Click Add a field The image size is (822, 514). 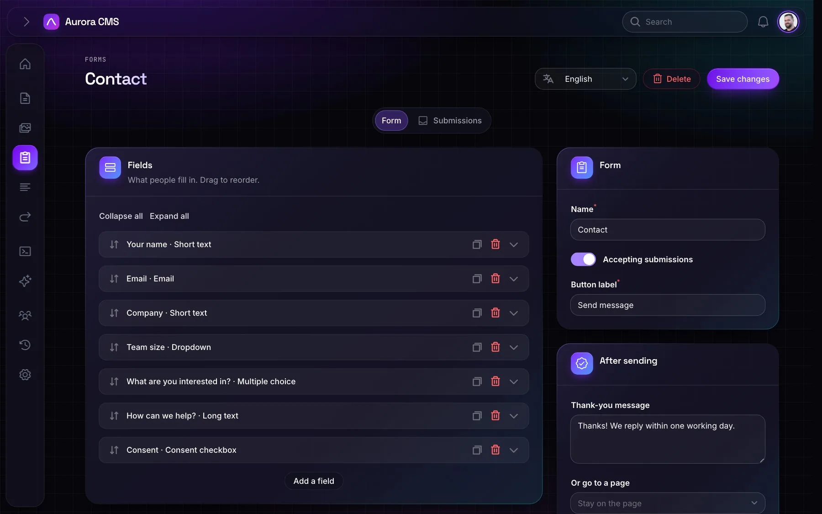pyautogui.click(x=314, y=481)
